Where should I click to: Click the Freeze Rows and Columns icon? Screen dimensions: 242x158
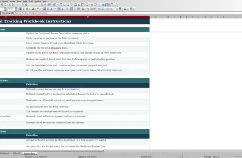(107, 5)
